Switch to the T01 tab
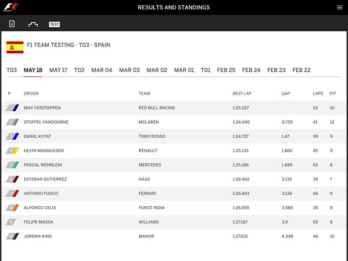This screenshot has height=261, width=348. click(x=206, y=70)
